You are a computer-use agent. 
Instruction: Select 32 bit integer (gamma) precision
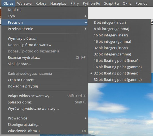point(119,54)
